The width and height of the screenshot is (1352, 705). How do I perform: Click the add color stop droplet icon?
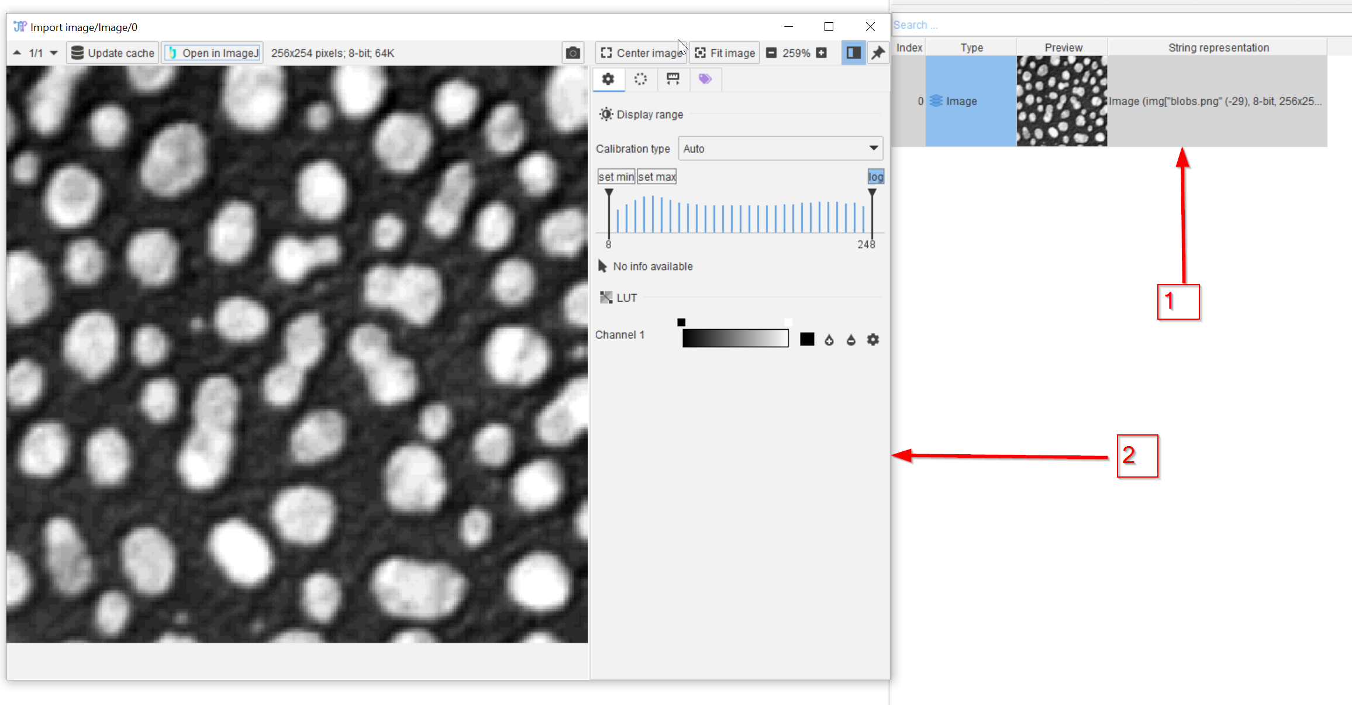click(x=829, y=340)
